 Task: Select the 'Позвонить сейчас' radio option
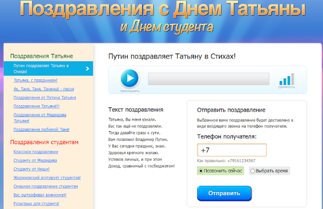click(220, 171)
